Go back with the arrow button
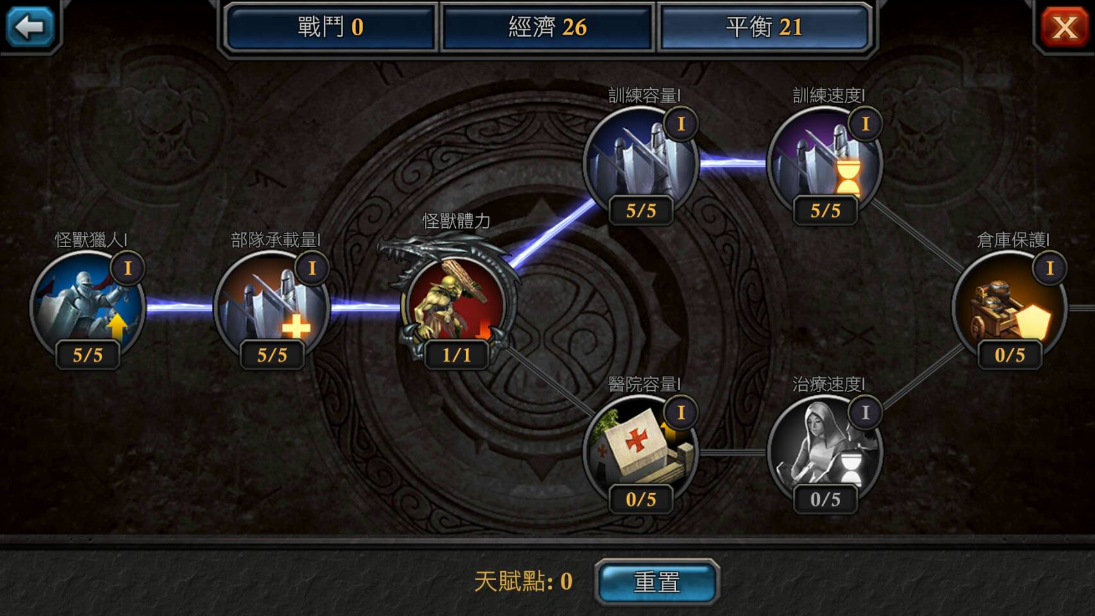Screen dimensions: 1095x616 pyautogui.click(x=30, y=26)
